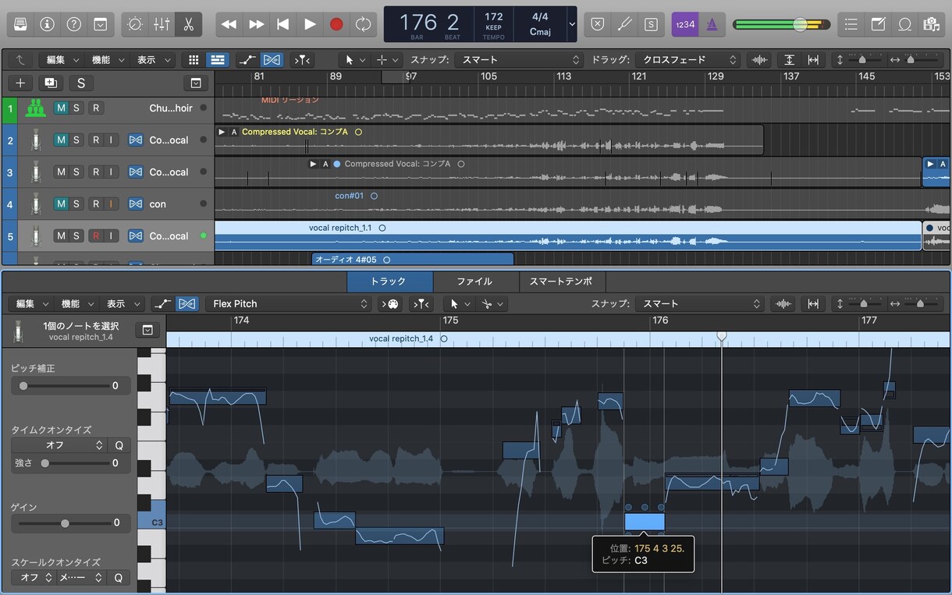Screen dimensions: 952x595
Task: Open the List Editors icon
Action: click(x=851, y=24)
